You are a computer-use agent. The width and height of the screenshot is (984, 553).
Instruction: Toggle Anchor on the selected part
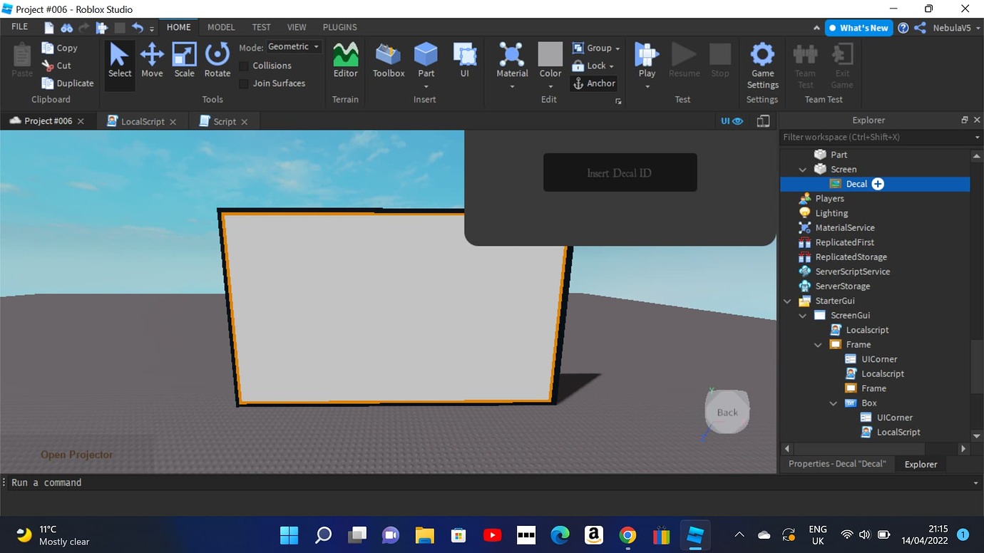point(594,83)
